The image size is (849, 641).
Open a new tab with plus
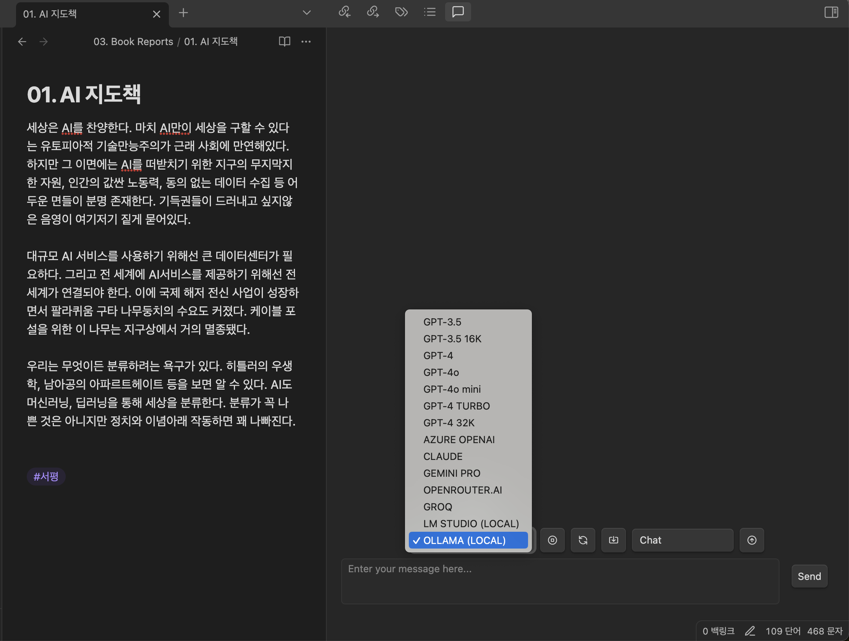point(183,13)
